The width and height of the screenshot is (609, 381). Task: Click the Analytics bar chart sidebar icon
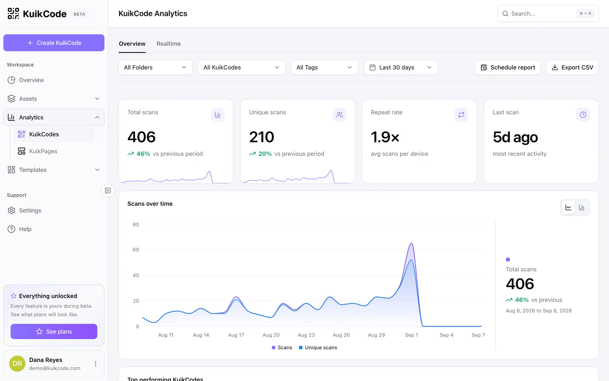point(11,117)
